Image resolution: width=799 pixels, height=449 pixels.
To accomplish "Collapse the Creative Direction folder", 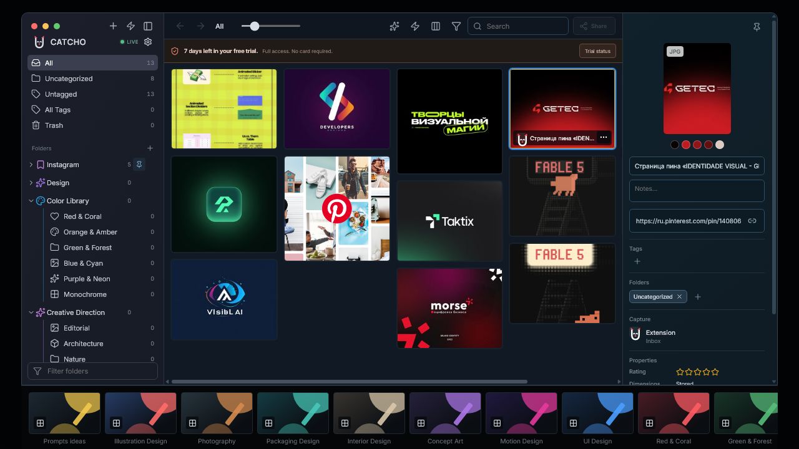I will [x=31, y=312].
